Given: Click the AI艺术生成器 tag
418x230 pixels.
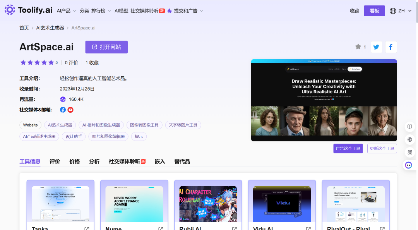Looking at the screenshot, I should coord(60,125).
